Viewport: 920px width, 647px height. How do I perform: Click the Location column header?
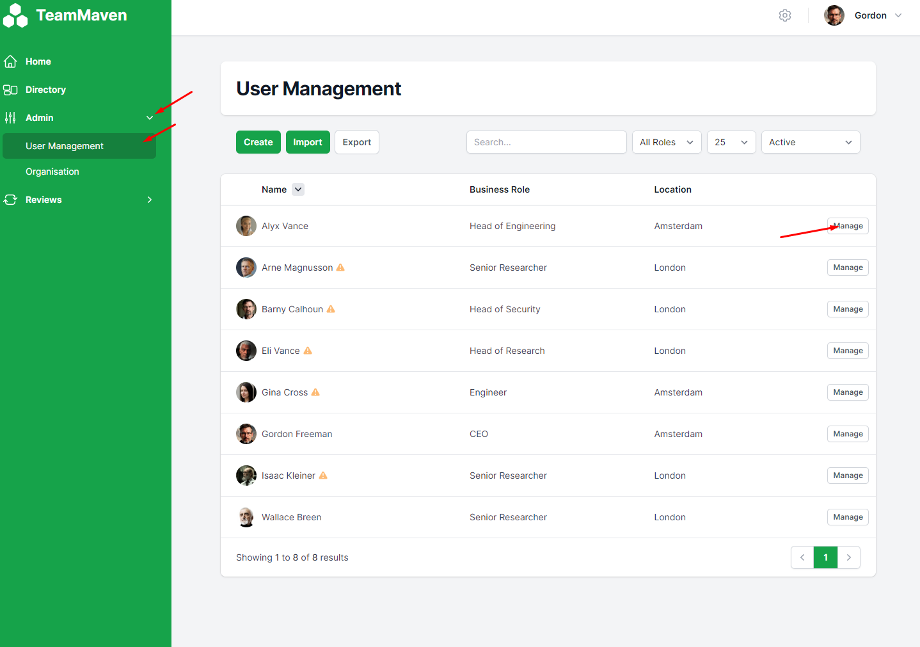tap(672, 189)
